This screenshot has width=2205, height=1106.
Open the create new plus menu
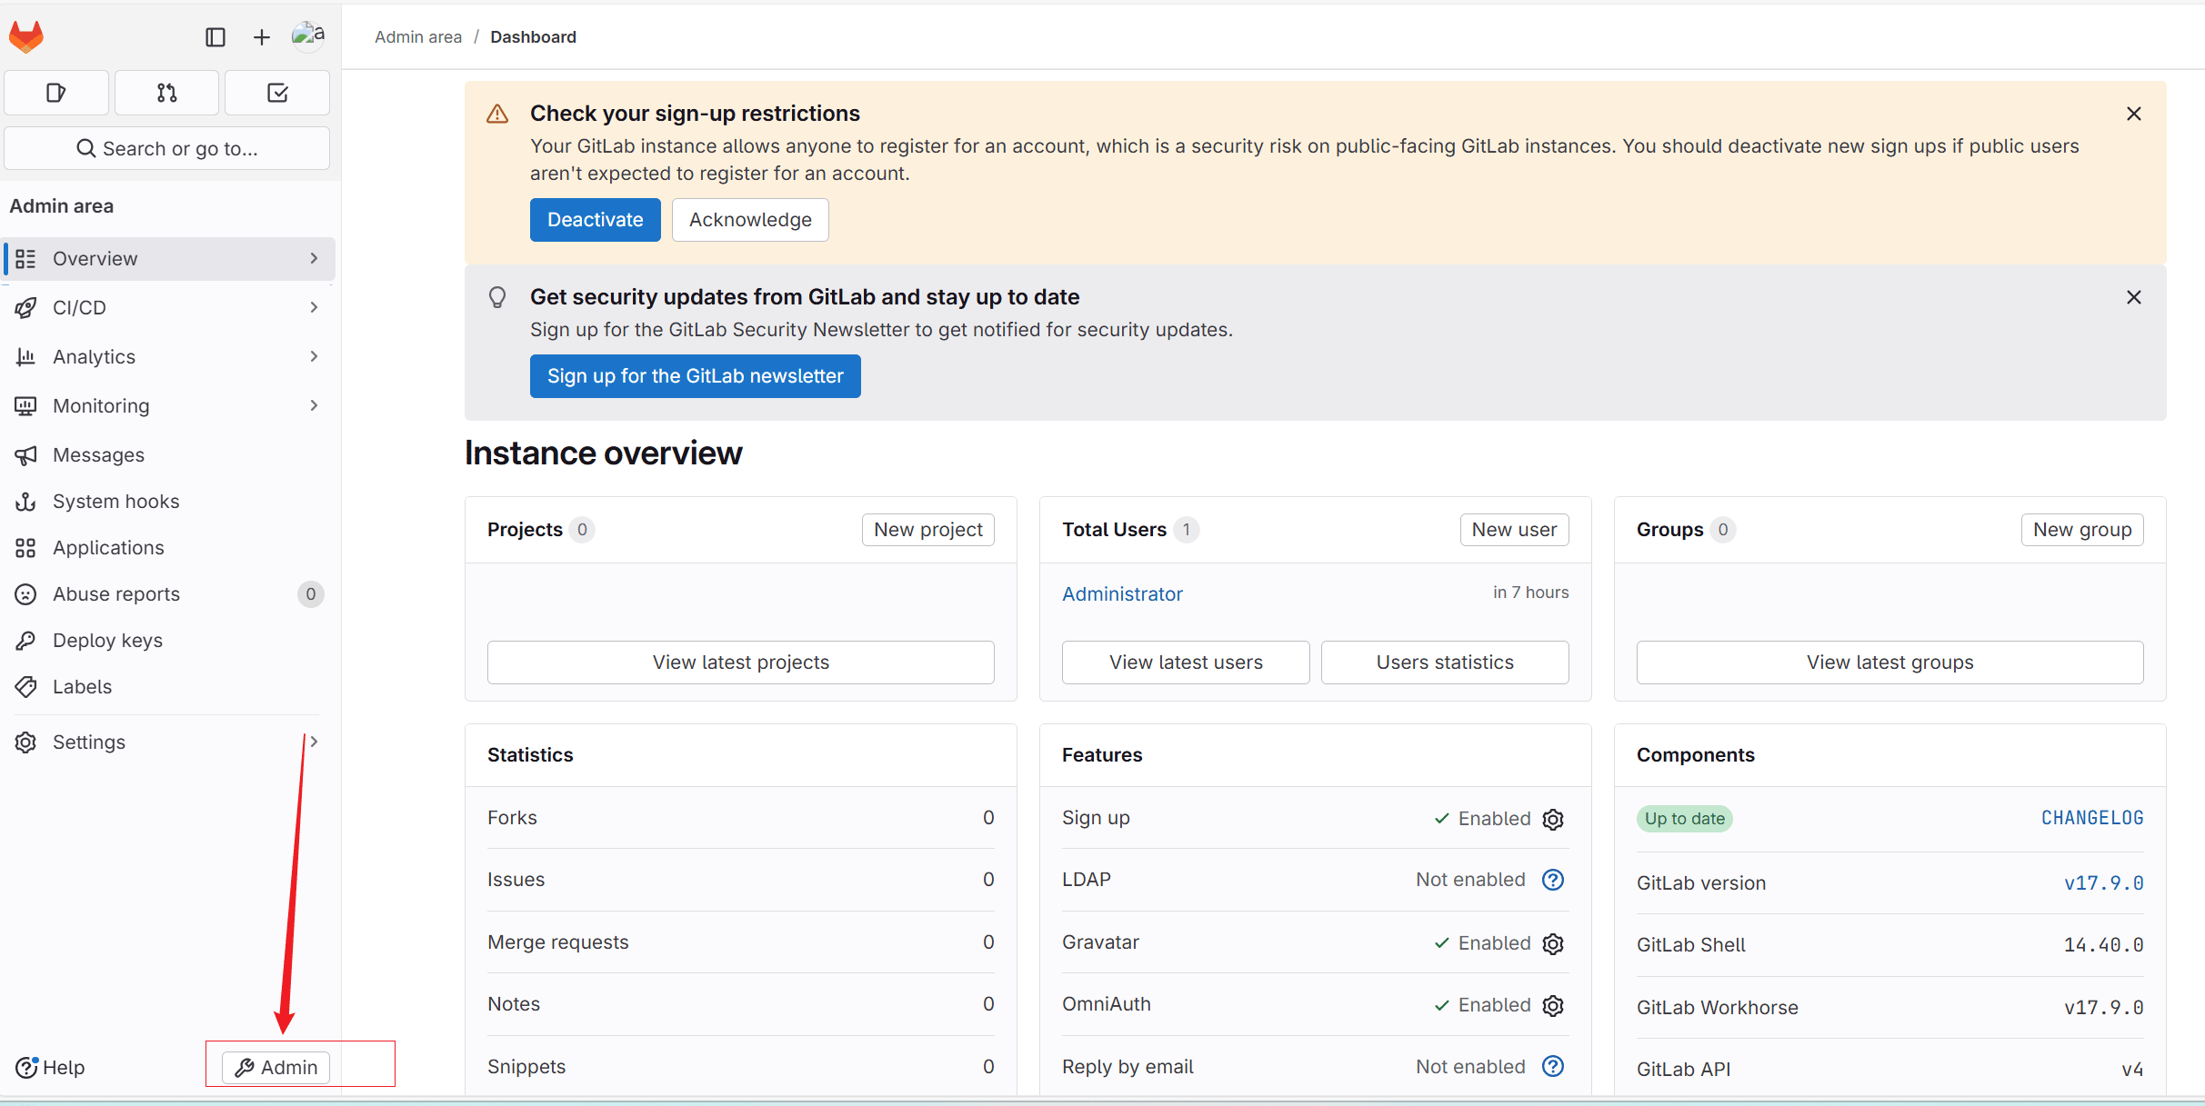pos(262,37)
